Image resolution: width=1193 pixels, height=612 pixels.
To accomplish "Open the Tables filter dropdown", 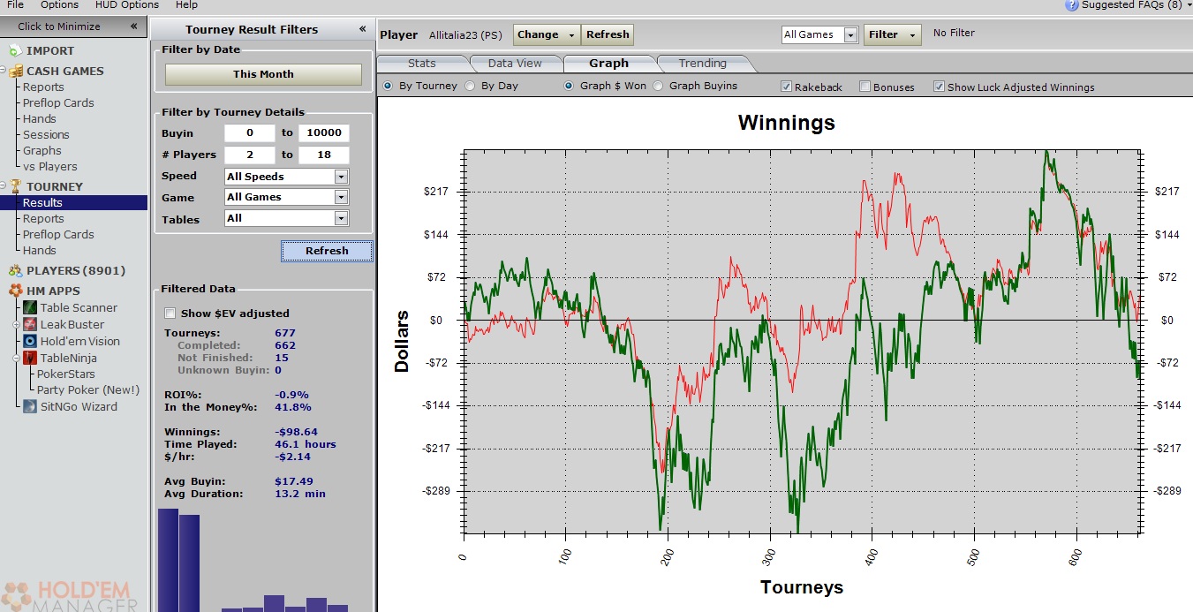I will (x=341, y=218).
